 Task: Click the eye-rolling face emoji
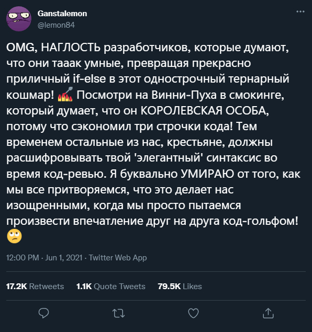click(x=14, y=236)
